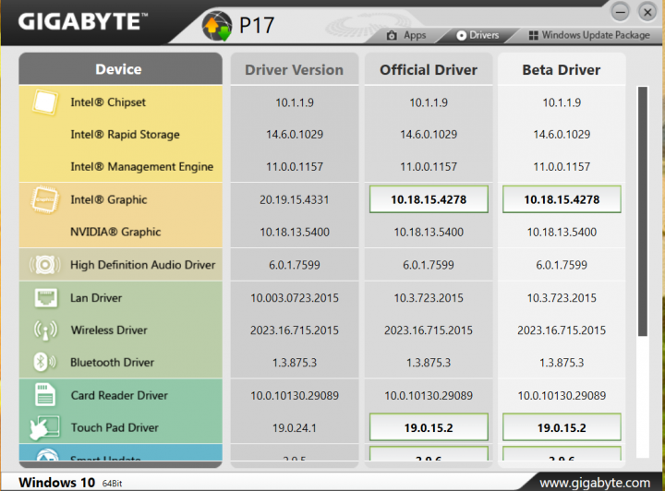
Task: Click Bluetooth beta driver version 1.3.875.3
Action: (x=562, y=363)
